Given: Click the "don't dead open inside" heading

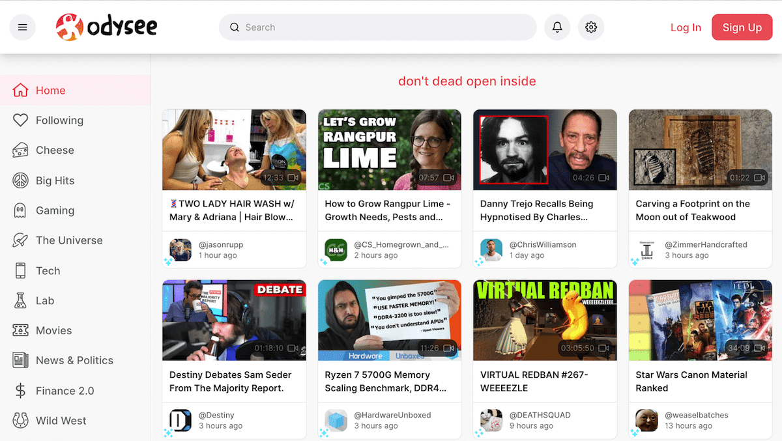Looking at the screenshot, I should coord(467,81).
